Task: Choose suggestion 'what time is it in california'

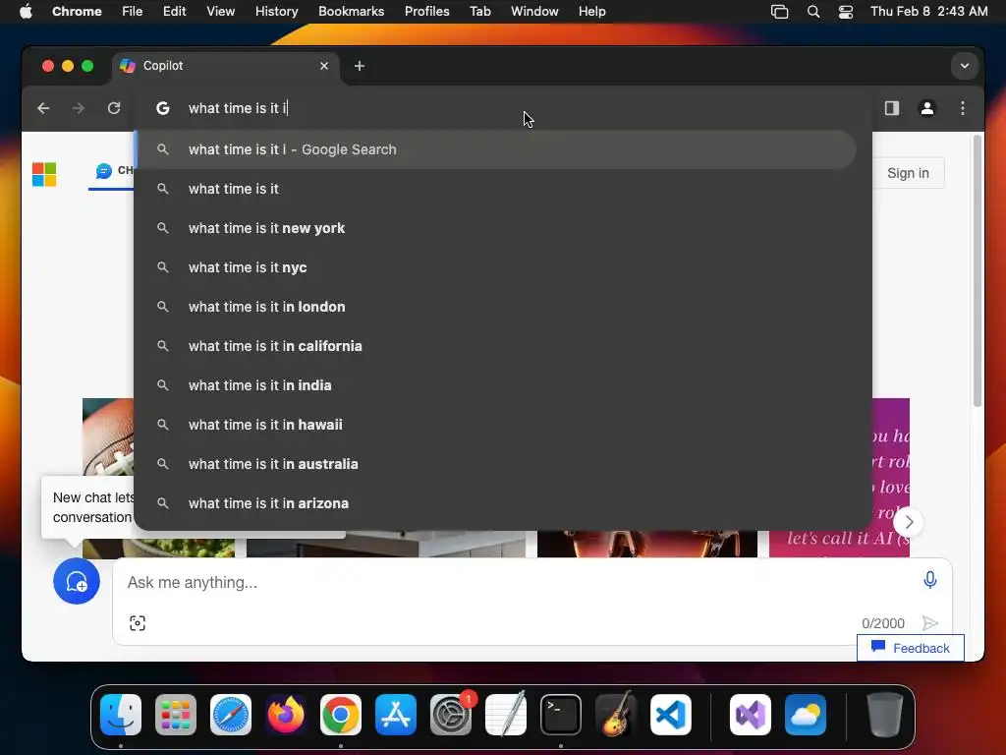Action: [x=497, y=346]
